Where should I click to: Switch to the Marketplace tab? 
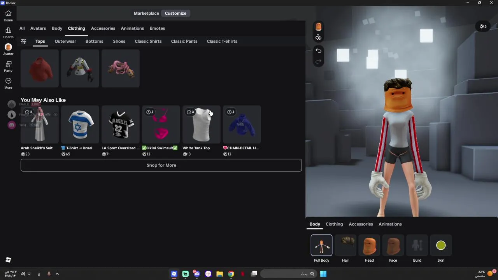click(146, 13)
